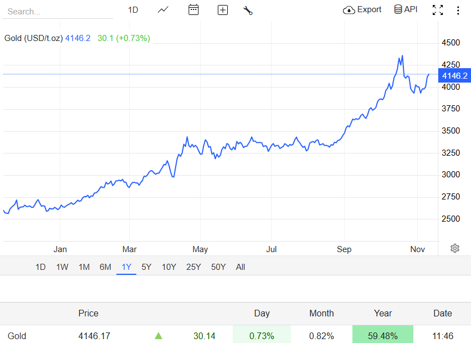This screenshot has width=471, height=343.
Task: Open the wrench chart tools icon
Action: [248, 9]
